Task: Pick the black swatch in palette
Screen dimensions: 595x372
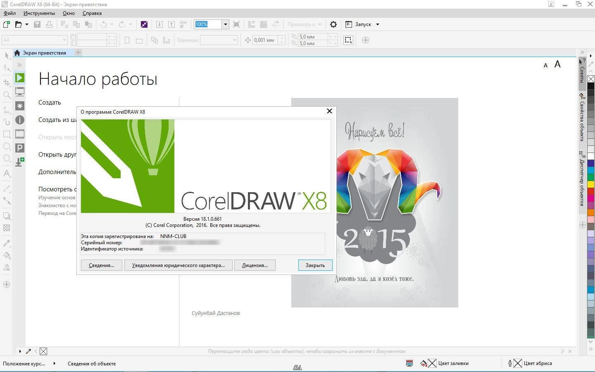Action: click(591, 86)
